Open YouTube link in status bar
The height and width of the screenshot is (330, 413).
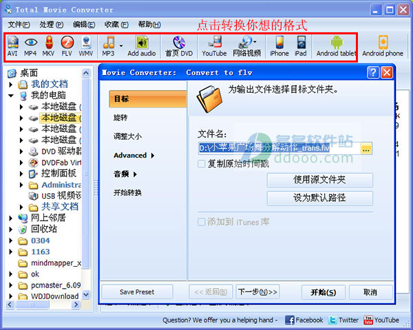(381, 320)
